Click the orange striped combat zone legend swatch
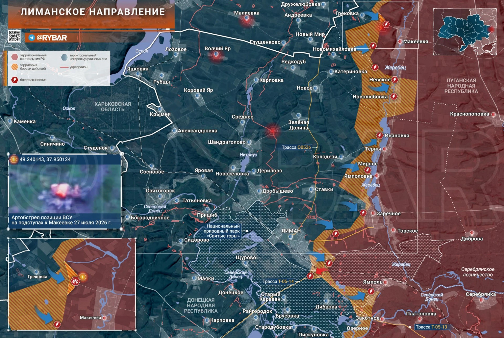Viewport: 504px width, 338px height. click(x=15, y=67)
